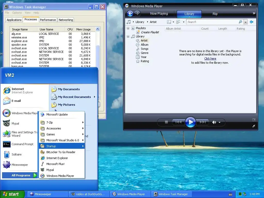Expand the Accessories submenu
264x198 pixels.
coord(62,128)
